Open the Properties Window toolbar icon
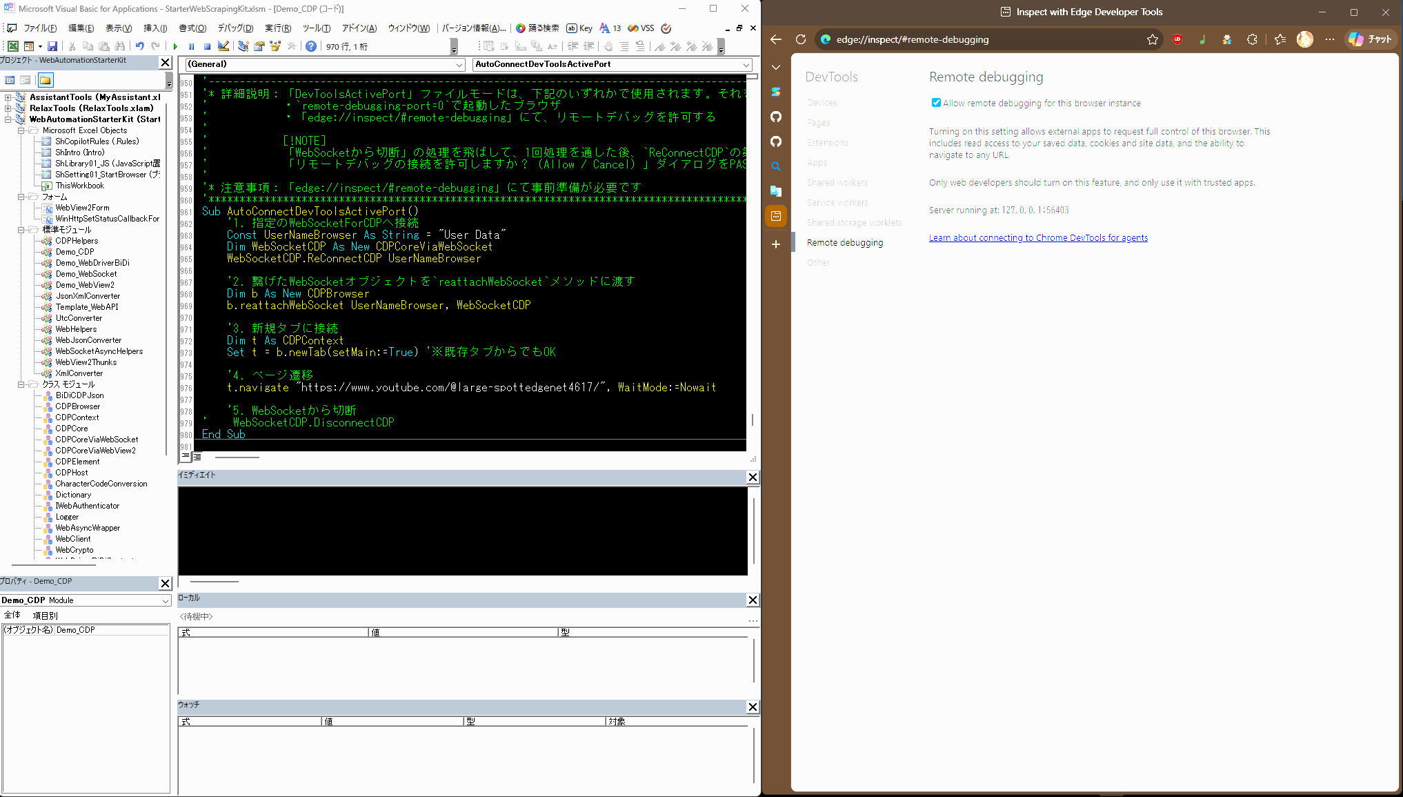The width and height of the screenshot is (1403, 797). [259, 46]
